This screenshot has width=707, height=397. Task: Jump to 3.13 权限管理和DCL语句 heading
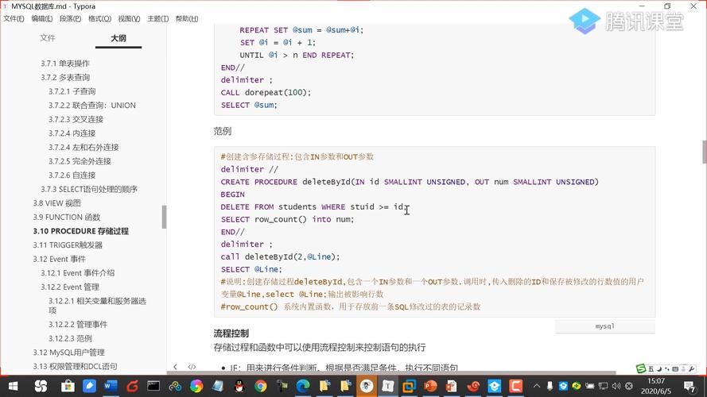(75, 366)
